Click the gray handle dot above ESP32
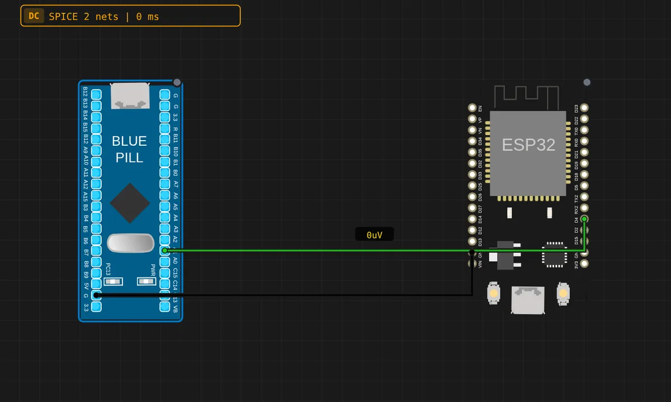Viewport: 671px width, 402px height. pos(587,82)
